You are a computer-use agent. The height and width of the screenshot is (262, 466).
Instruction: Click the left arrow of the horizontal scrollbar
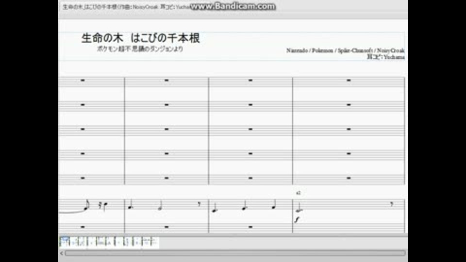coord(62,253)
